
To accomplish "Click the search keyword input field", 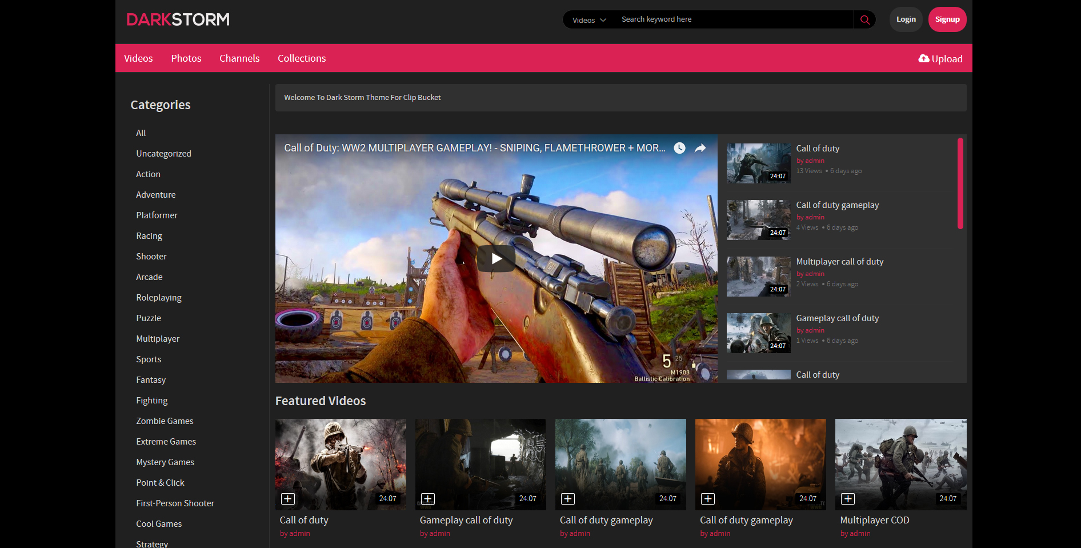I will point(734,19).
